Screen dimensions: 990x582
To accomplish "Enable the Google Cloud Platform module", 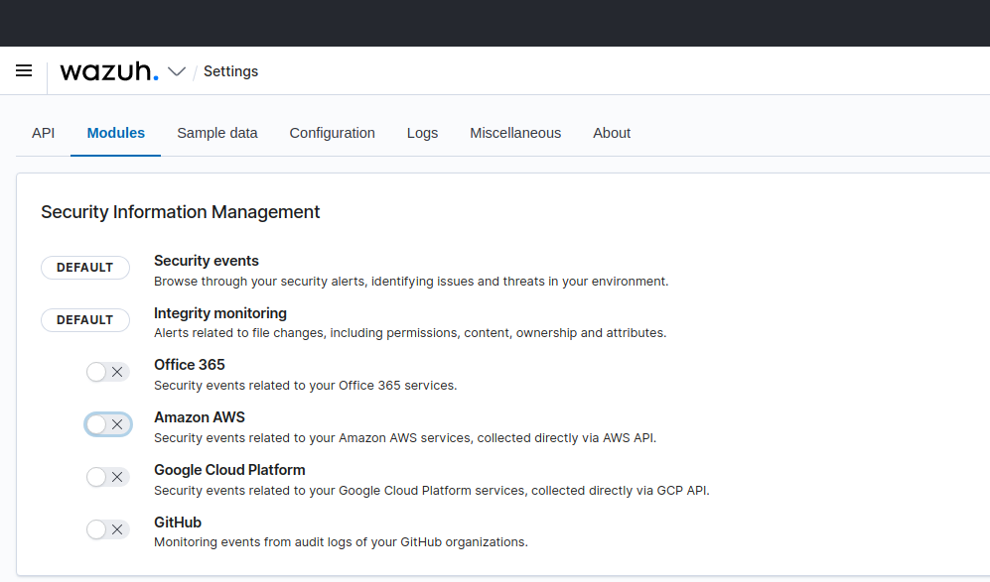I will pyautogui.click(x=100, y=476).
